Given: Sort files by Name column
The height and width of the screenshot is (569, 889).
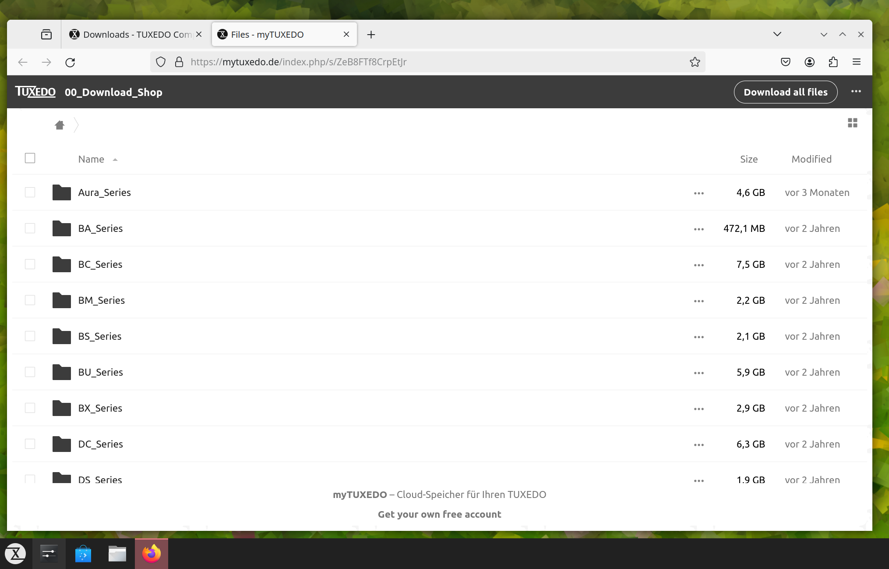Looking at the screenshot, I should (91, 159).
